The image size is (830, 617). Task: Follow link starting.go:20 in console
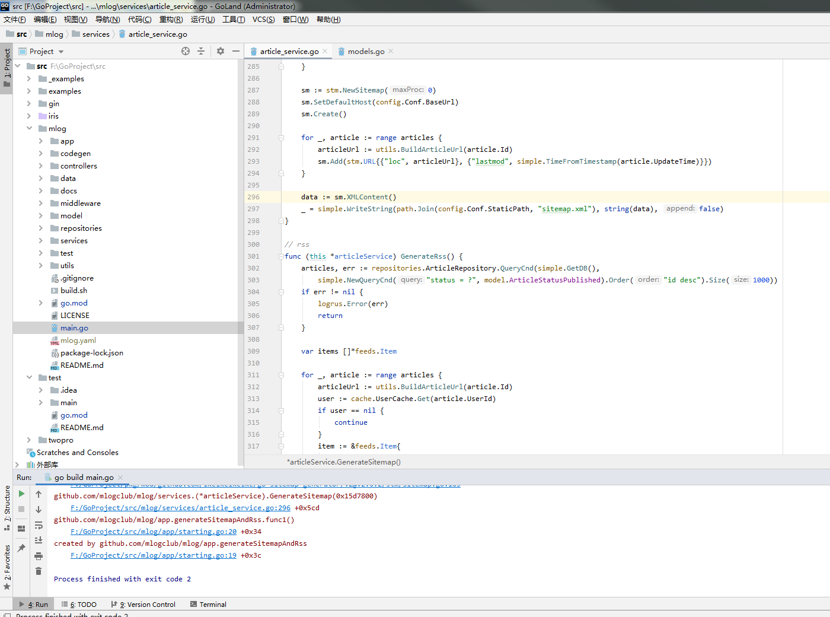(154, 532)
